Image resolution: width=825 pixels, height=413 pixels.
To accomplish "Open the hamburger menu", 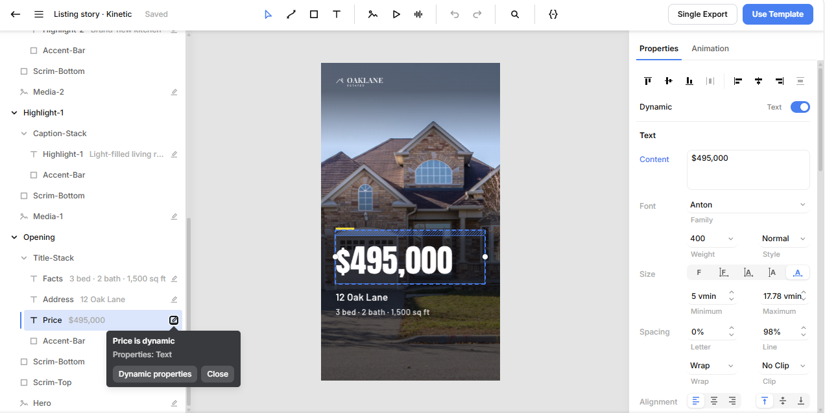I will [39, 14].
